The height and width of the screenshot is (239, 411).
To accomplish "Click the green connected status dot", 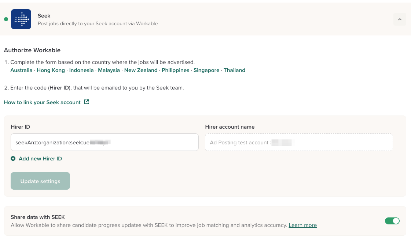I will pos(6,19).
